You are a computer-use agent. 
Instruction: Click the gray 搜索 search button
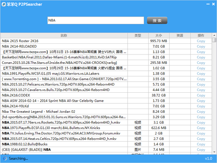pyautogui.click(x=157, y=20)
